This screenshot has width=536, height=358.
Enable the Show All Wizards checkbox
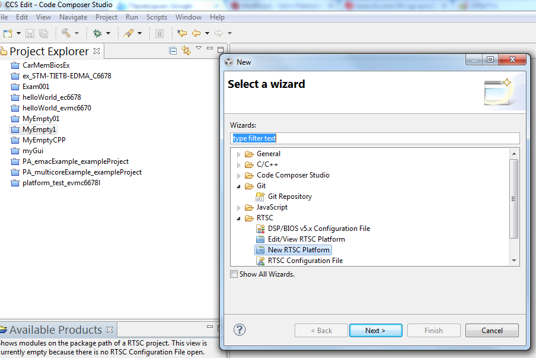(x=234, y=274)
